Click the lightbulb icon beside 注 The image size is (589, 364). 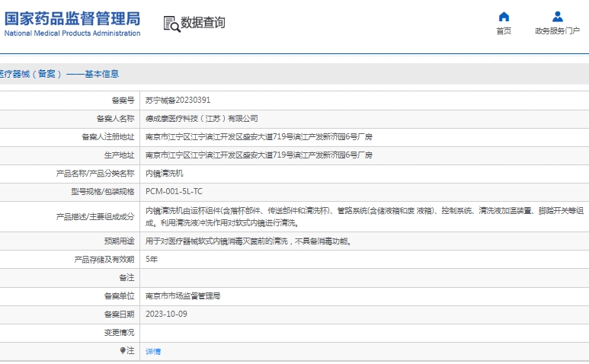point(123,350)
